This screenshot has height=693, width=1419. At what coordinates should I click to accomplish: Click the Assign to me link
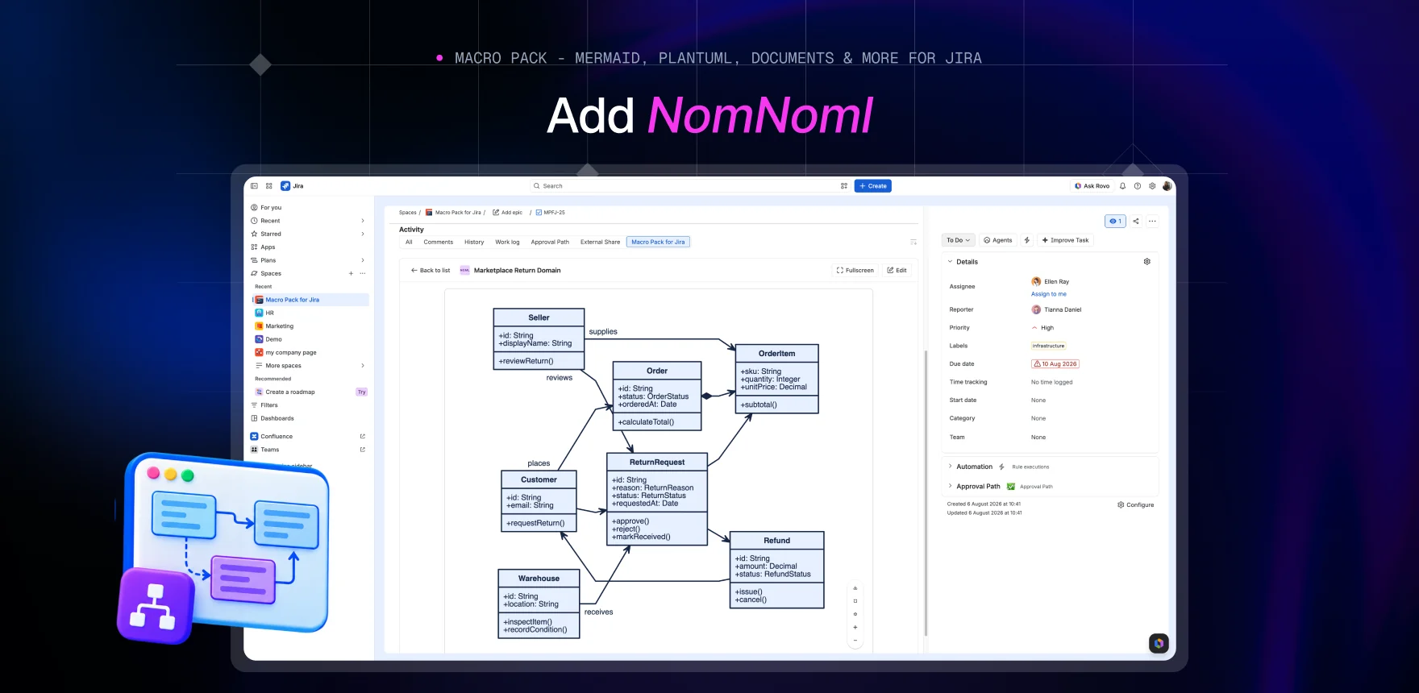1049,294
